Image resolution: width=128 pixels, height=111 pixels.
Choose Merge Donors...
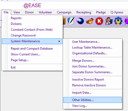click(x=93, y=60)
